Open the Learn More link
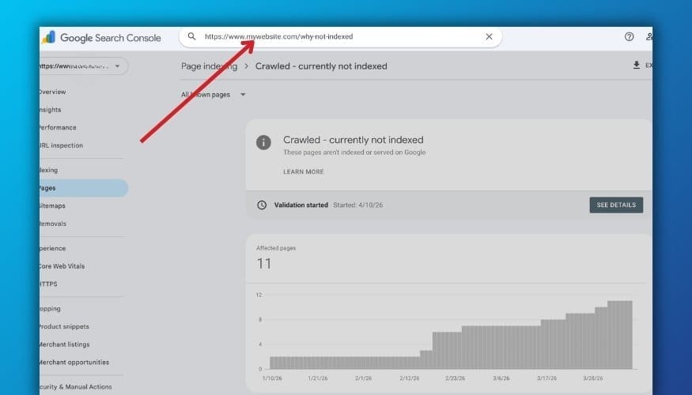Viewport: 692px width, 395px height. (x=304, y=172)
